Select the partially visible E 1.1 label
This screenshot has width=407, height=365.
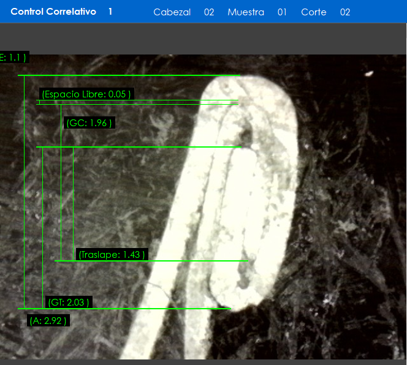(13, 58)
